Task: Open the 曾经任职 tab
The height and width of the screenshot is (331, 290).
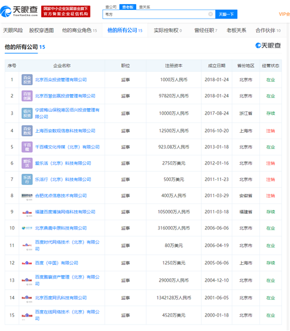Action: tap(205, 30)
